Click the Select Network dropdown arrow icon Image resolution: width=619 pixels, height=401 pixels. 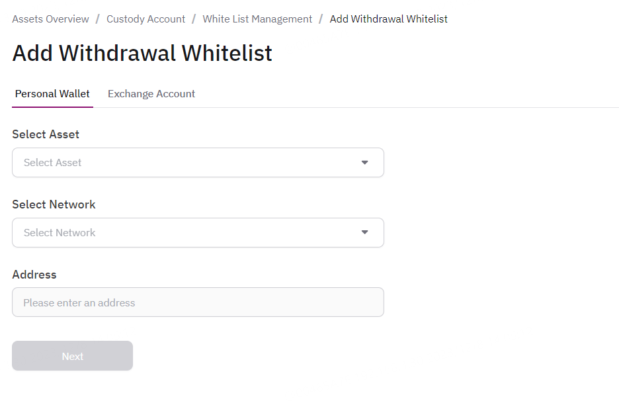tap(364, 232)
